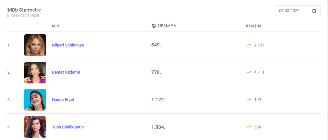Viewport: 328px width, 140px height.
Task: Select Demet Özdemir's portrait thumbnail
Action: coord(35,72)
